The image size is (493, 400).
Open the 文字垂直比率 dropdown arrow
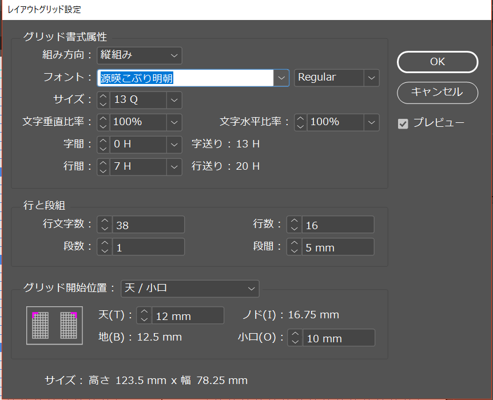[174, 122]
